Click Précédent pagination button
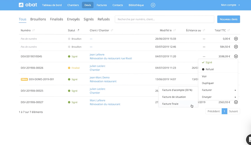Viewport: 251px width, 145px height. [x=214, y=111]
